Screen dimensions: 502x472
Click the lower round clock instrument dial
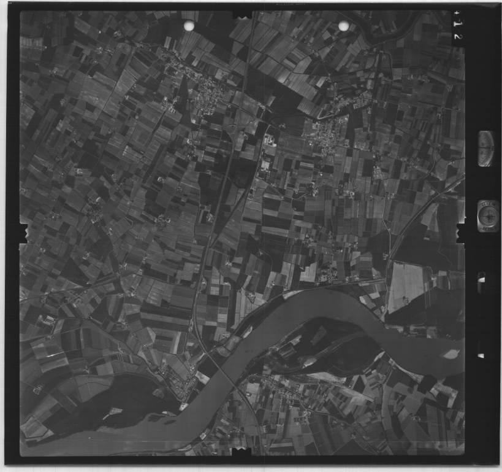tap(488, 216)
